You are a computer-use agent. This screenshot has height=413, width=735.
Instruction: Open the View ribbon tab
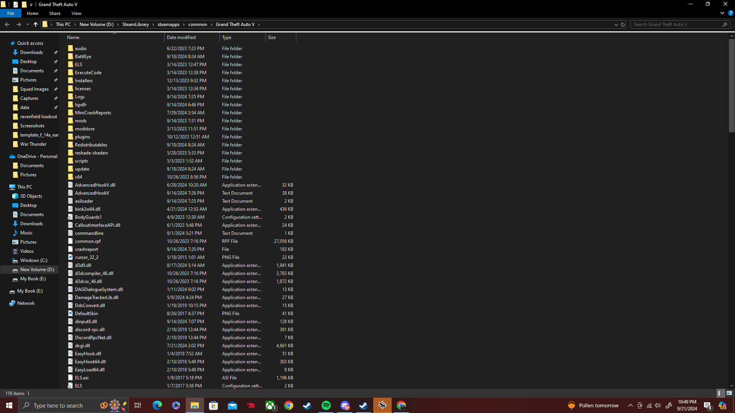pos(76,13)
